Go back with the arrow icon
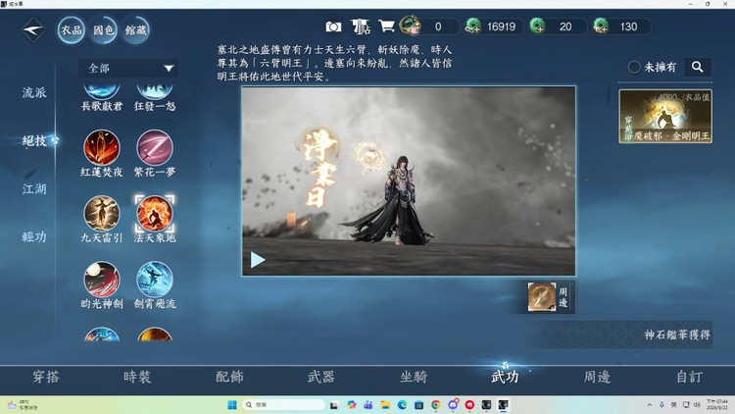This screenshot has width=735, height=414. [x=33, y=30]
